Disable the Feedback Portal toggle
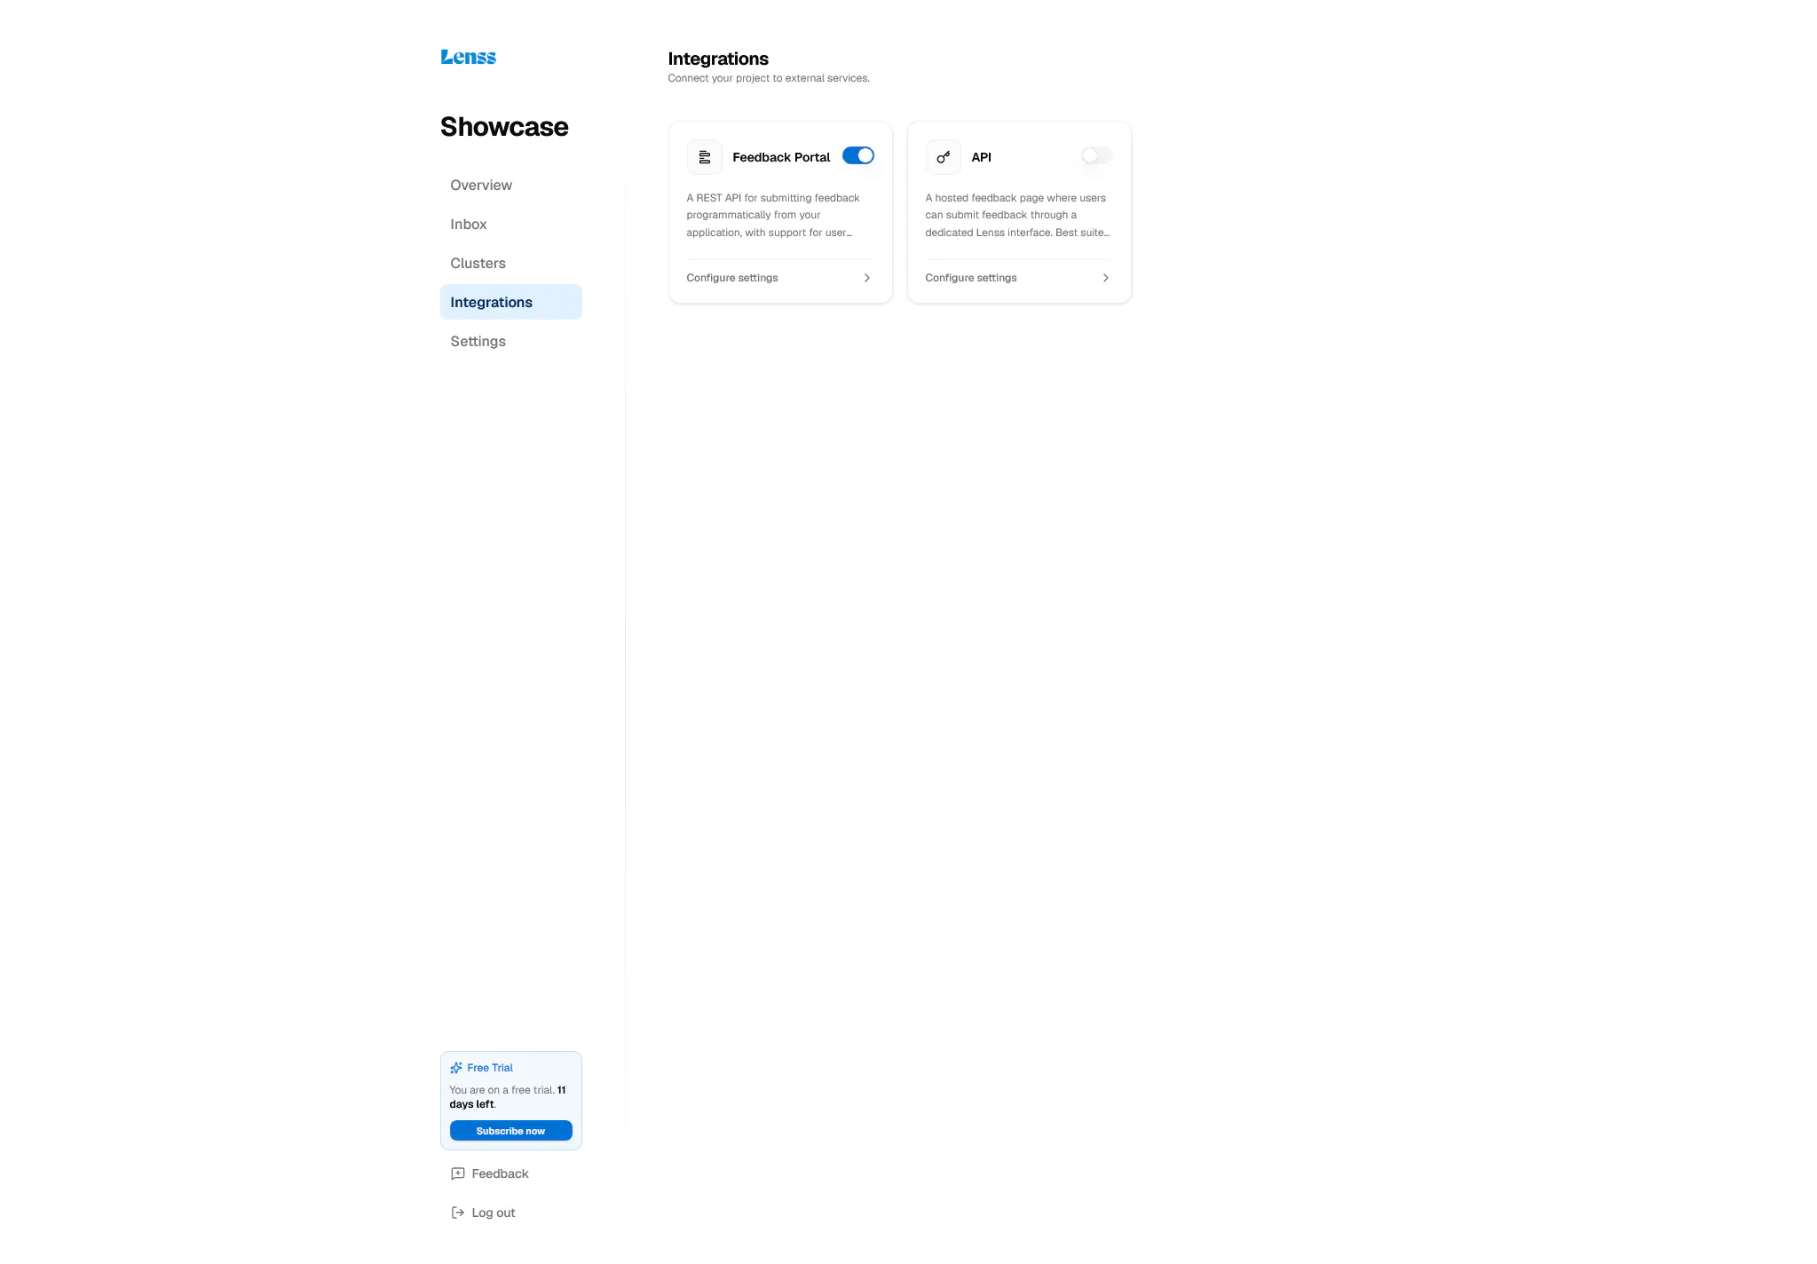This screenshot has width=1817, height=1264. [x=858, y=155]
